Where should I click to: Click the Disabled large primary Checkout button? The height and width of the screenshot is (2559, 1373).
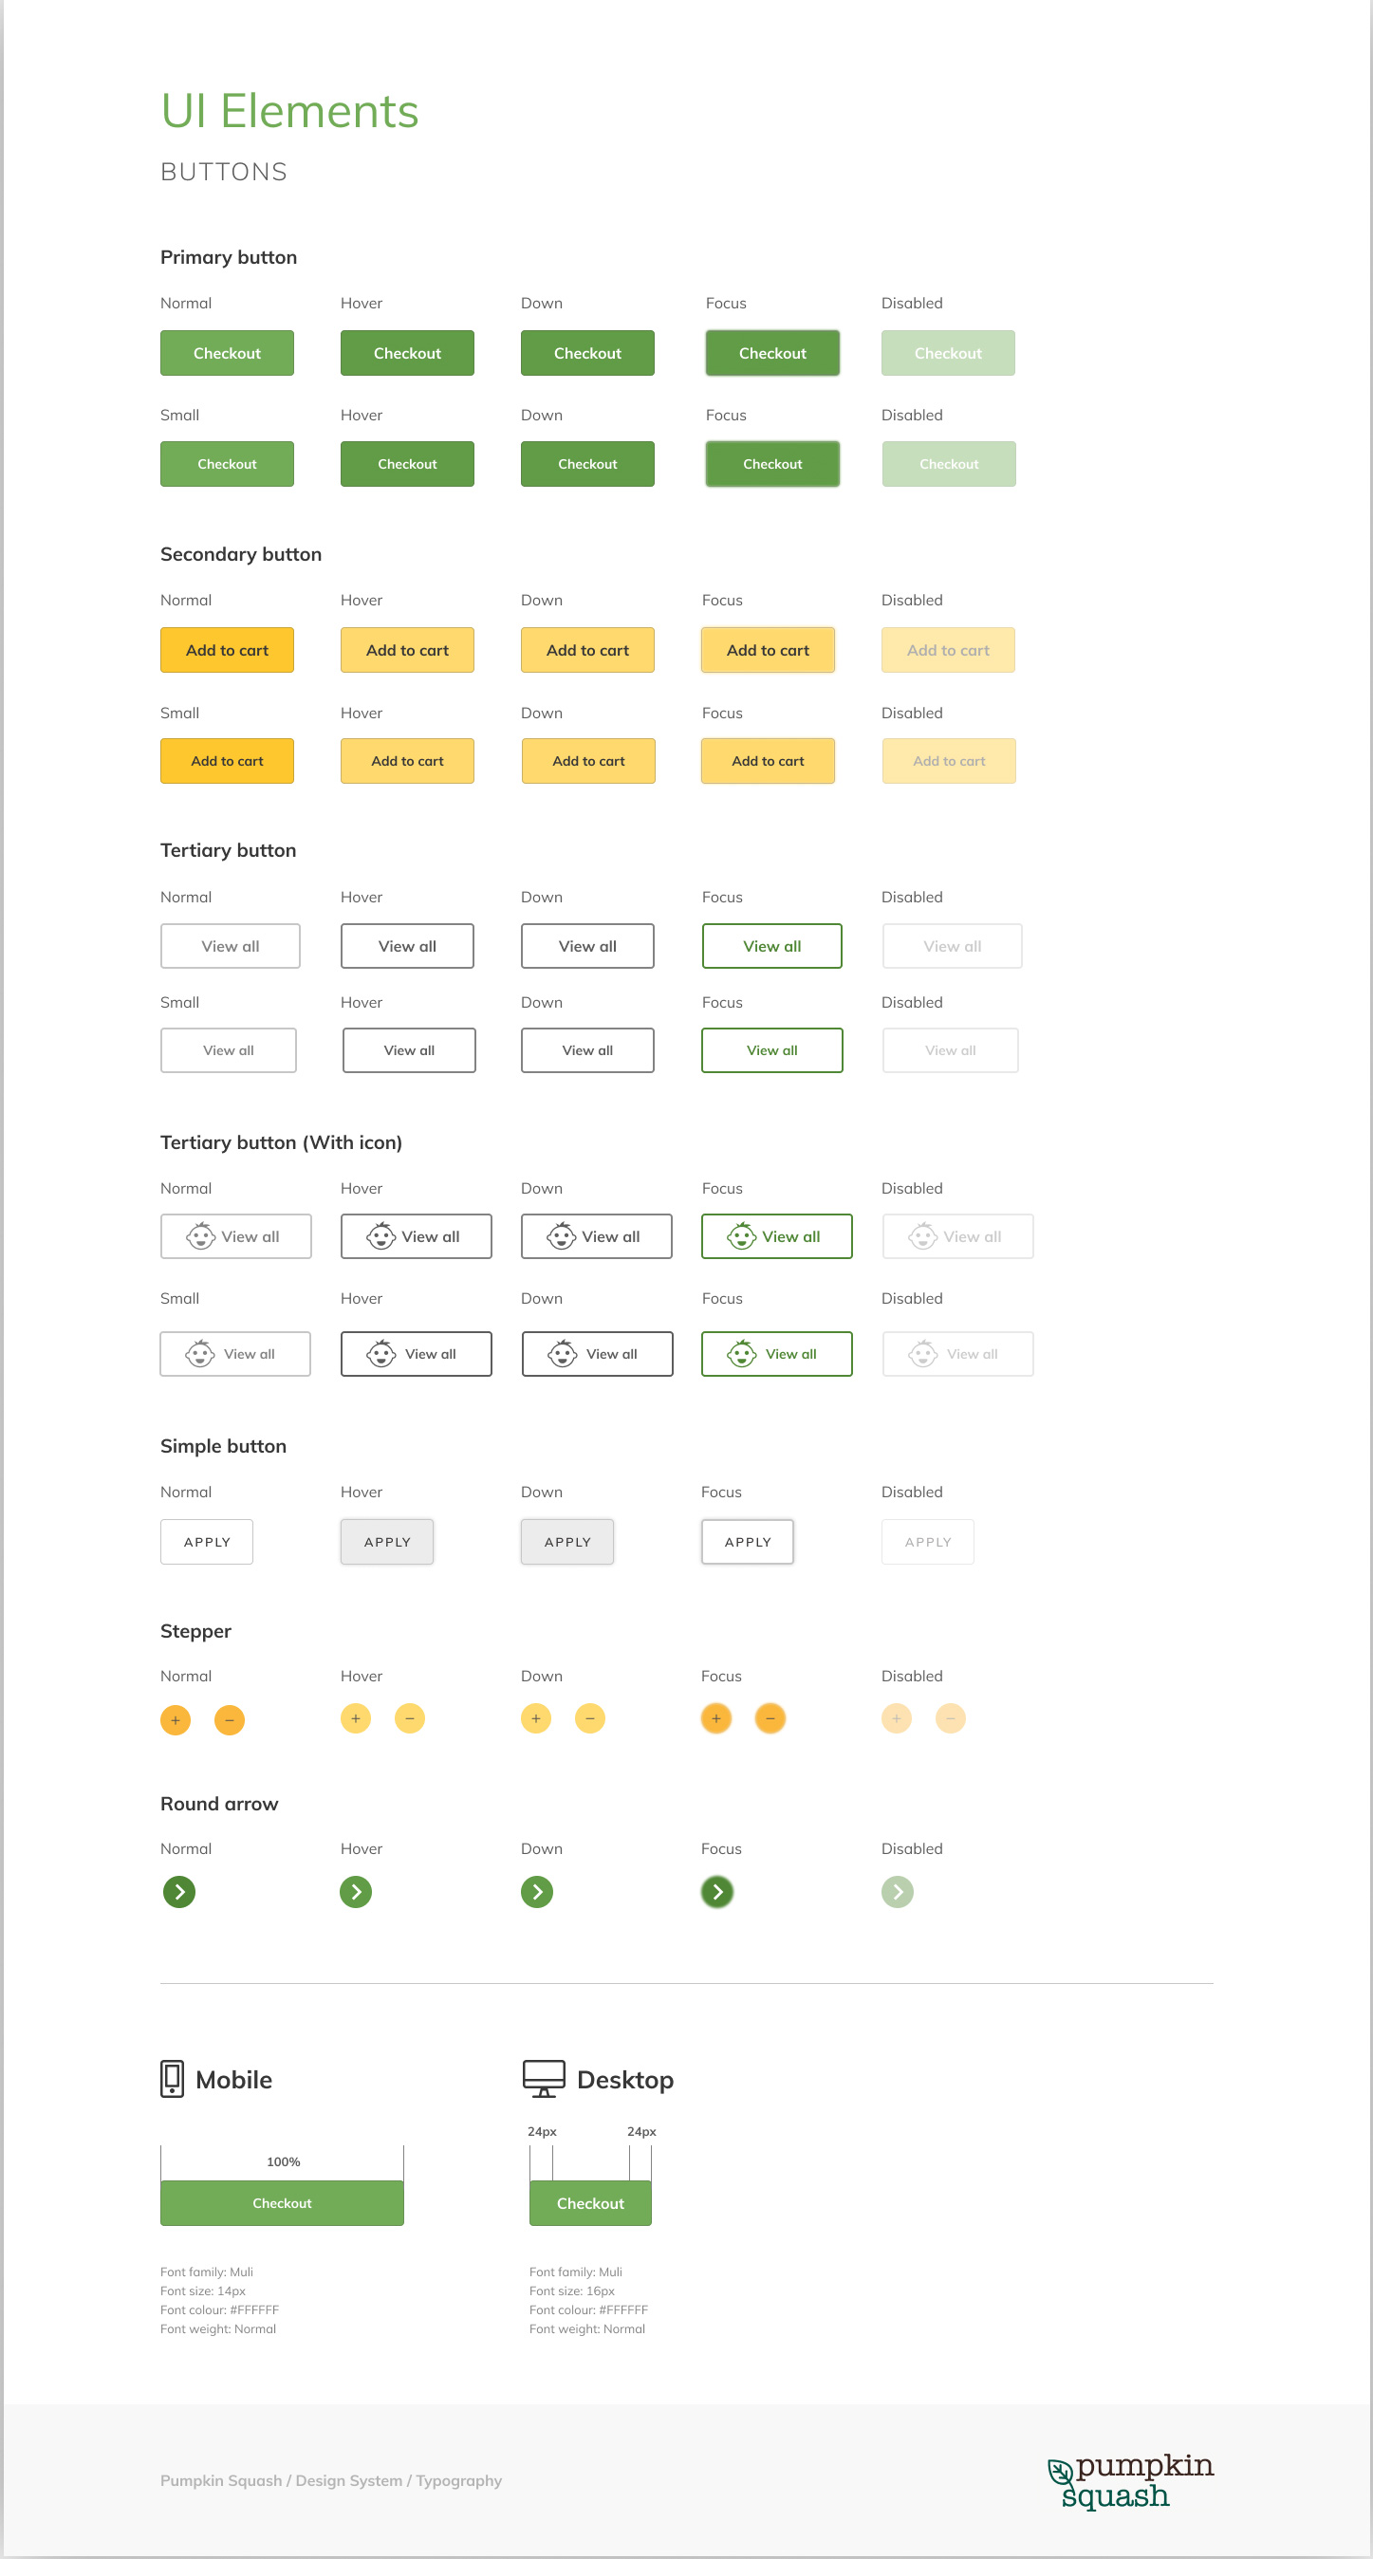[x=948, y=353]
